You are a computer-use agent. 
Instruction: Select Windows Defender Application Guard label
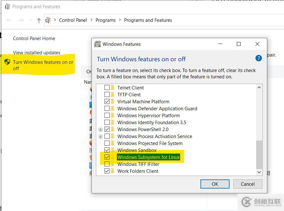(x=157, y=108)
